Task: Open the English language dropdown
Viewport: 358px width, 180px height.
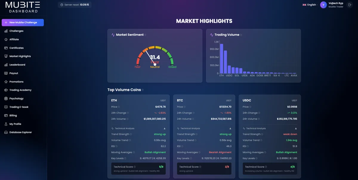Action: click(310, 4)
